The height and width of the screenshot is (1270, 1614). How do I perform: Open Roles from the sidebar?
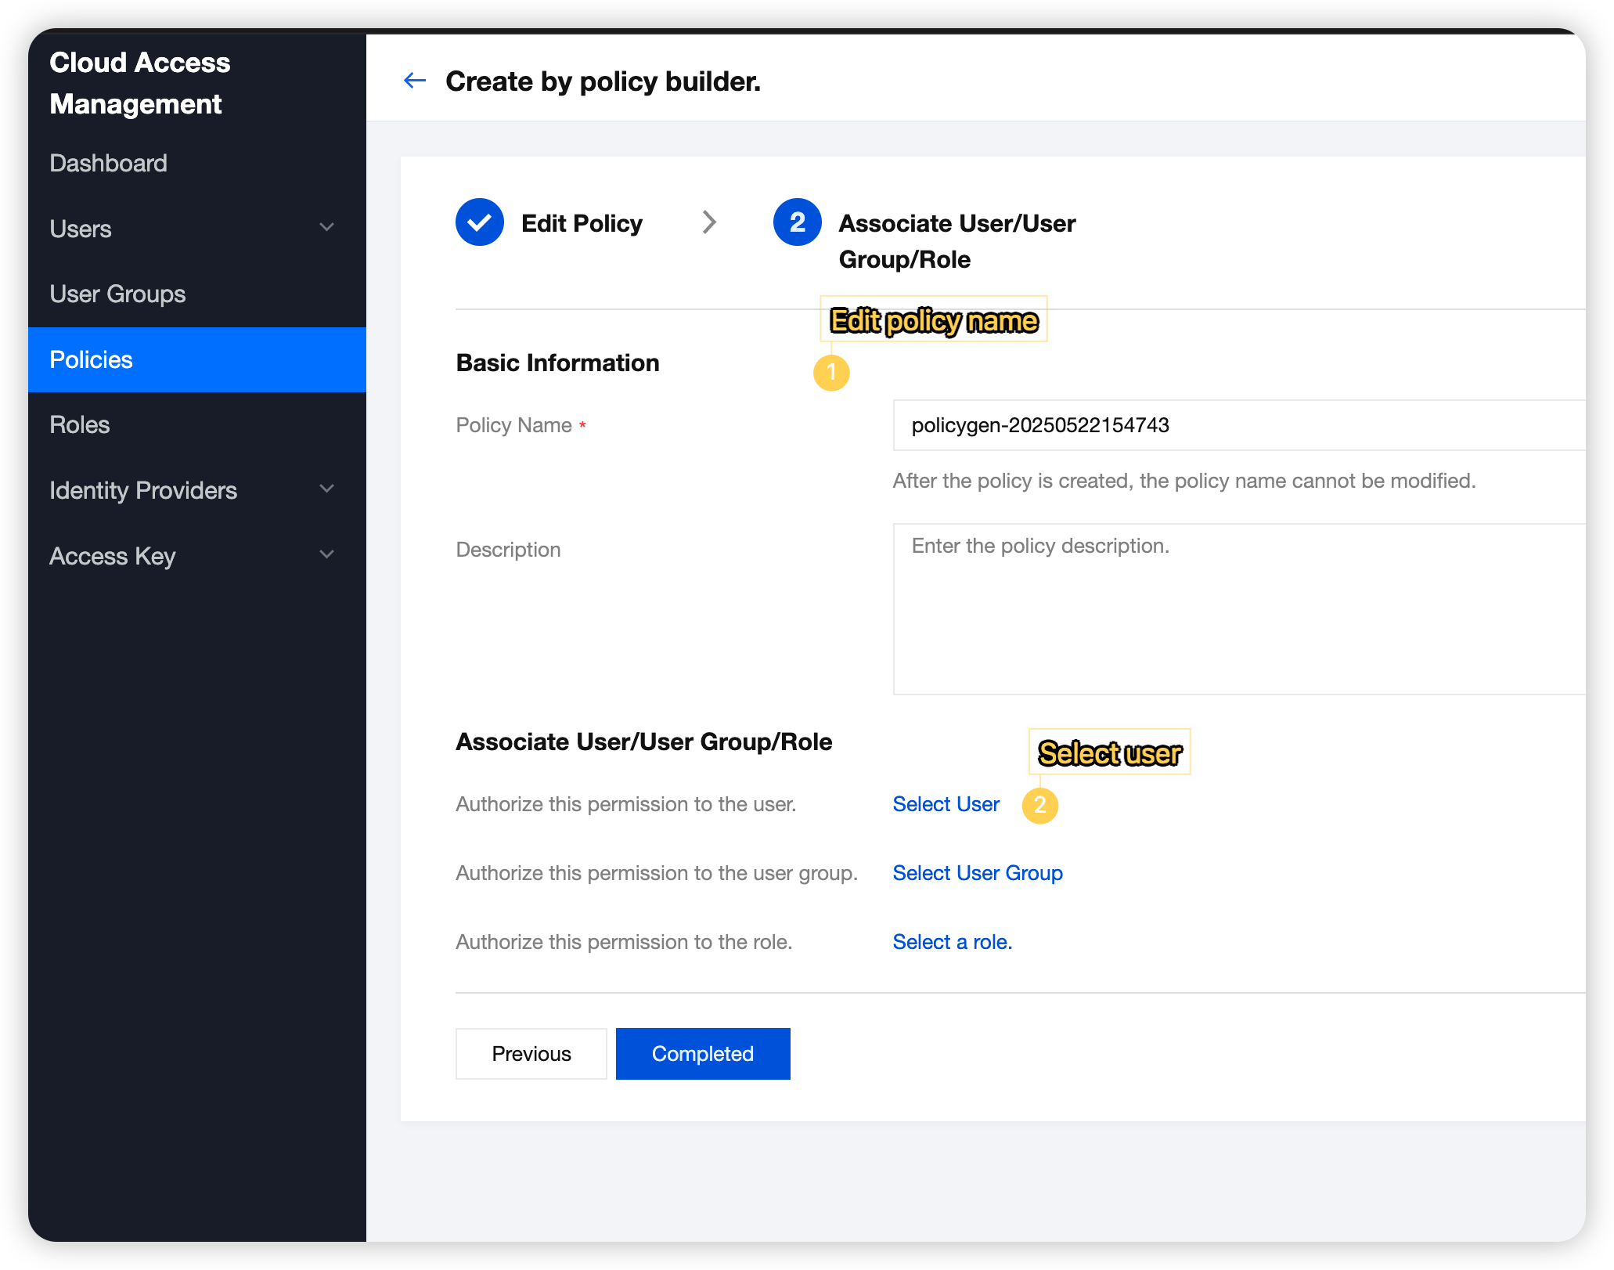[x=79, y=424]
